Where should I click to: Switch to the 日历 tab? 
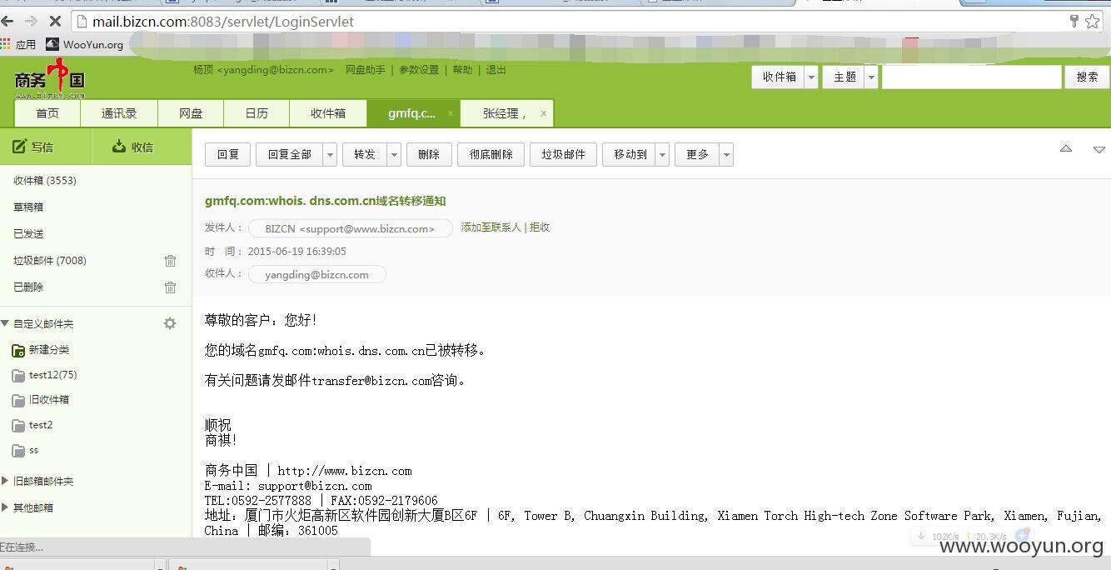[257, 113]
